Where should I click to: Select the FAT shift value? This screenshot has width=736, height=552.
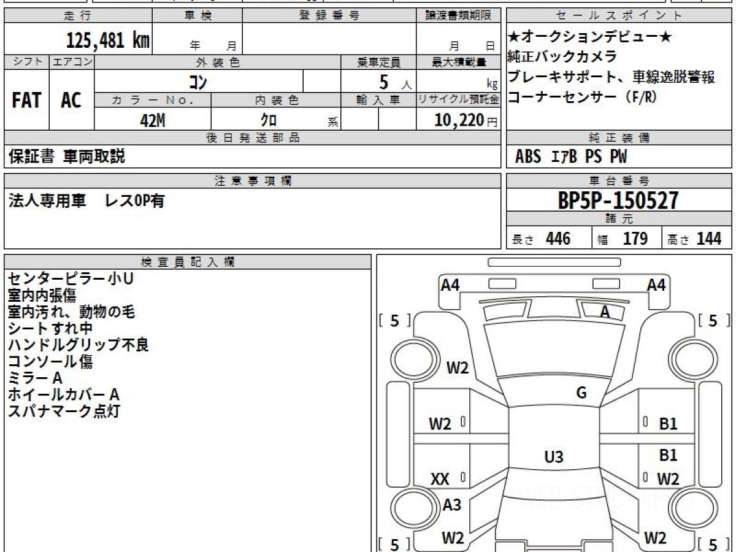[26, 101]
